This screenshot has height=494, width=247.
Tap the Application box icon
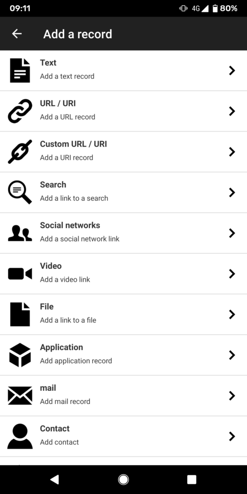coord(20,355)
